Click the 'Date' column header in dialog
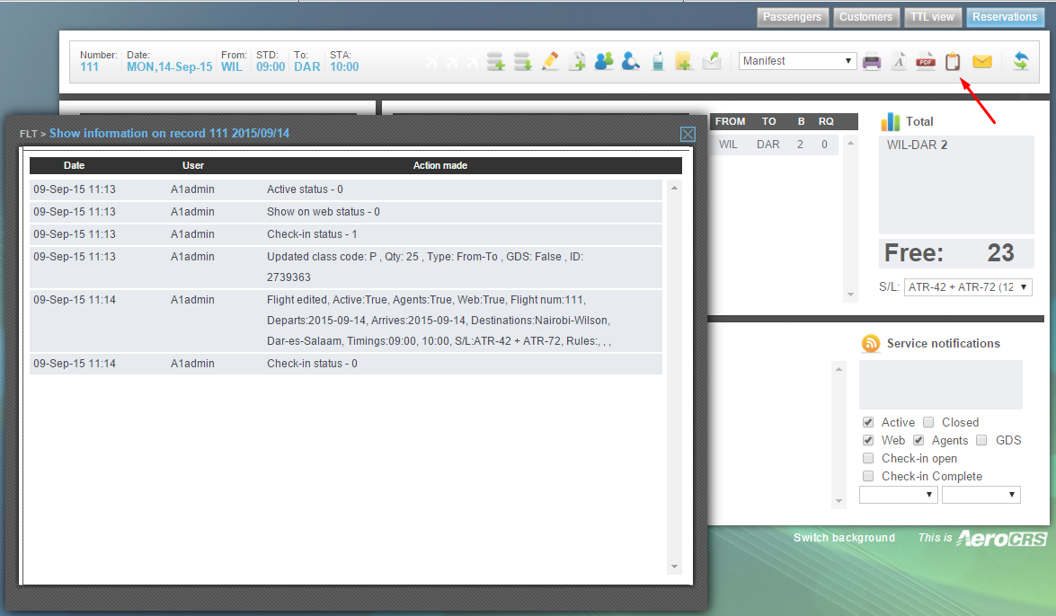1056x616 pixels. [74, 165]
